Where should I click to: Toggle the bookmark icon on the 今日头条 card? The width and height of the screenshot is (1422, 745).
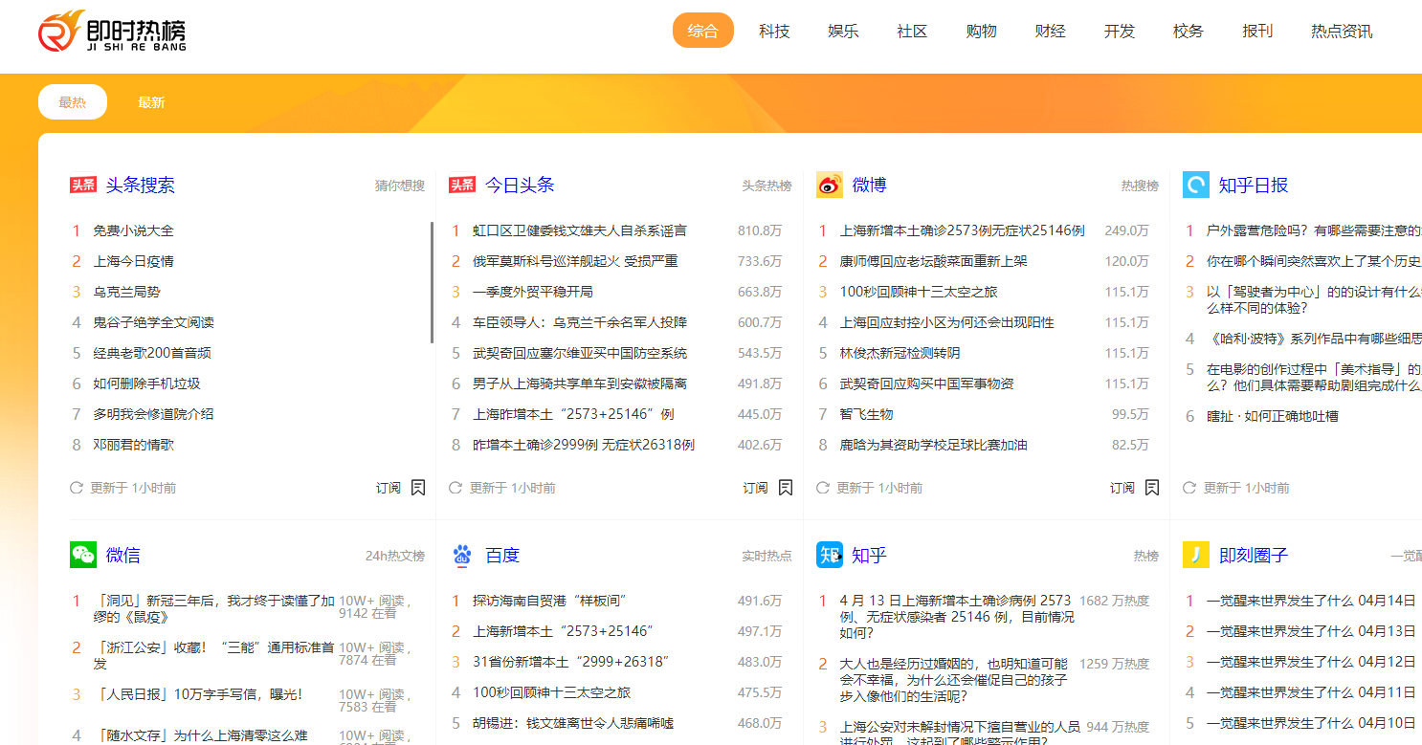point(785,487)
